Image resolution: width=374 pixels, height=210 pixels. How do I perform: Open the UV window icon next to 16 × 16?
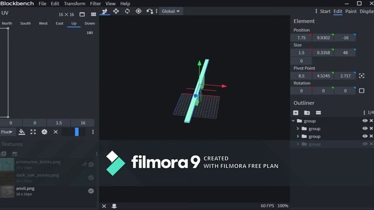pos(82,15)
